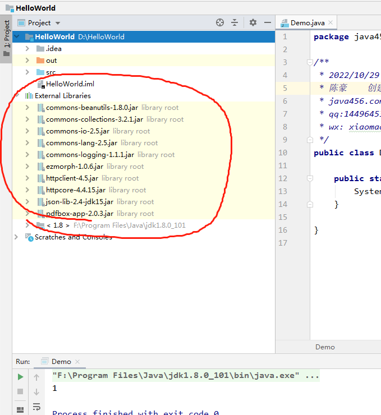Screen dimensions: 381x415
Task: Expand the .idea folder
Action: point(27,48)
